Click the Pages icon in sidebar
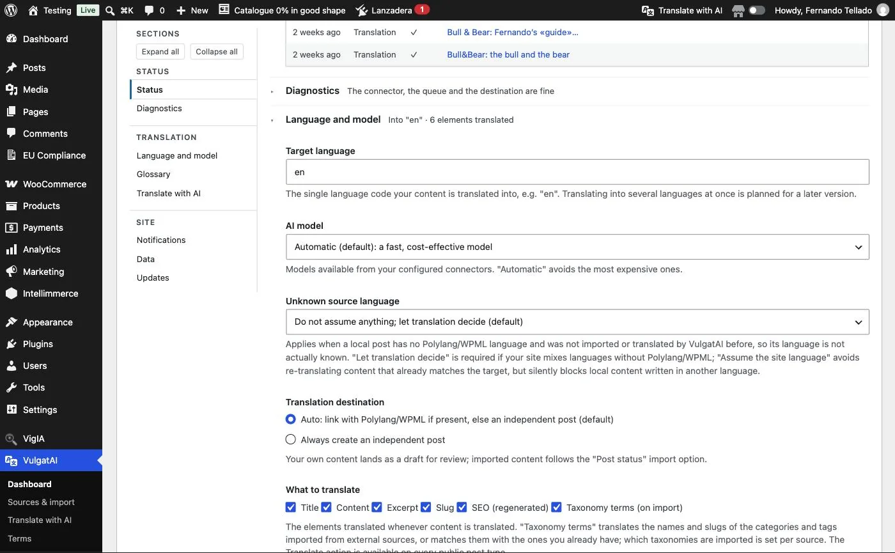The image size is (895, 553). (x=12, y=111)
